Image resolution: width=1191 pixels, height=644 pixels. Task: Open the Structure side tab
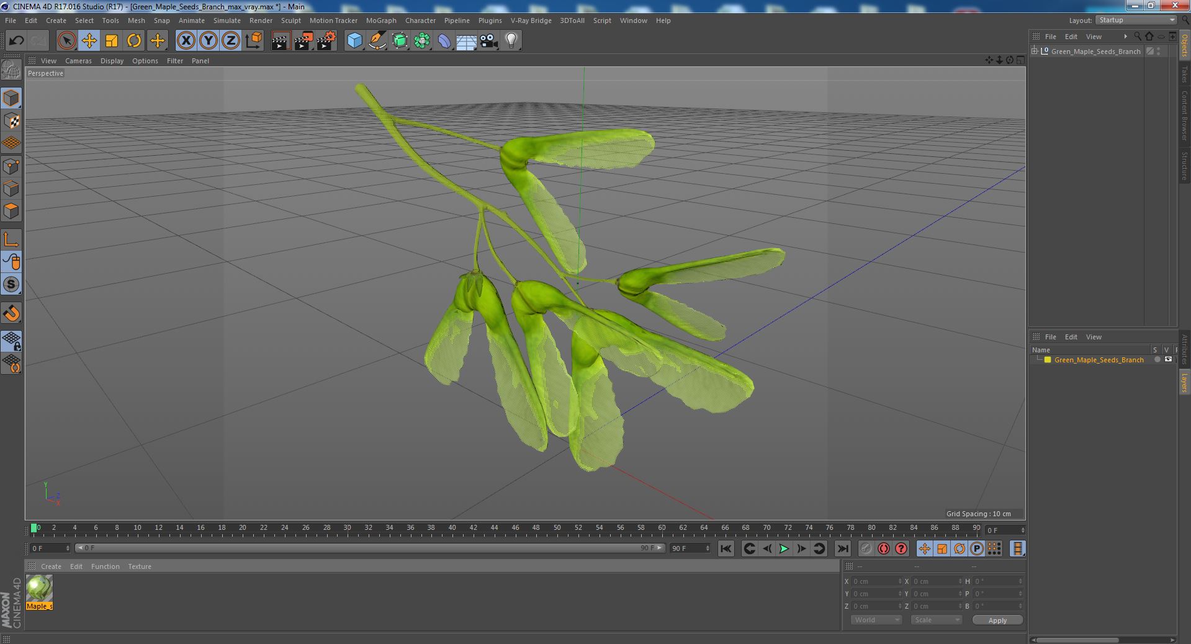coord(1185,166)
